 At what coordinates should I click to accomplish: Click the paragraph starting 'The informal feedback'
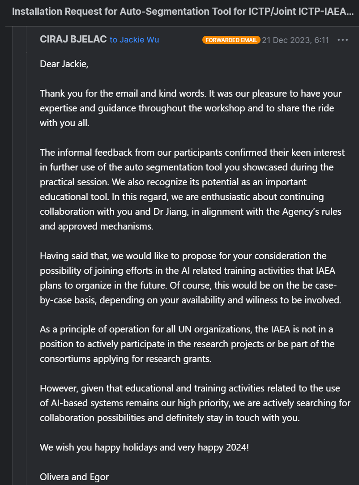coord(188,189)
